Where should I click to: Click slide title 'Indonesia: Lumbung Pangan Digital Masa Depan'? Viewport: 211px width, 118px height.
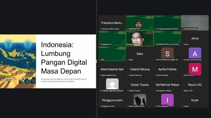pyautogui.click(x=64, y=58)
